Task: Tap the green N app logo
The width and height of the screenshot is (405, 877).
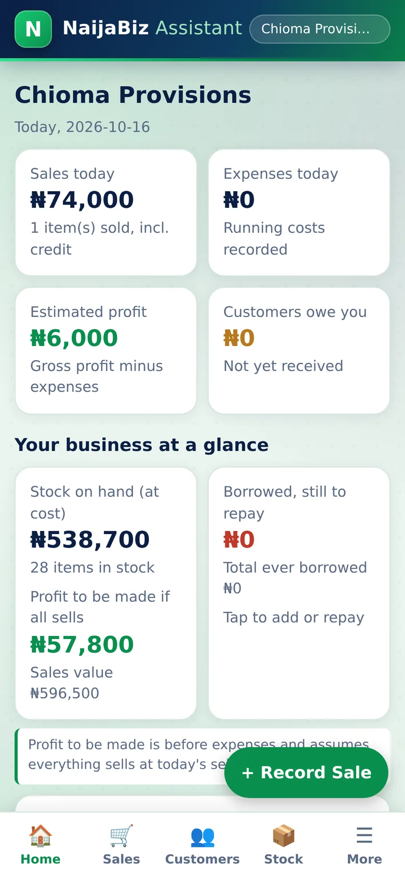Action: pos(33,29)
